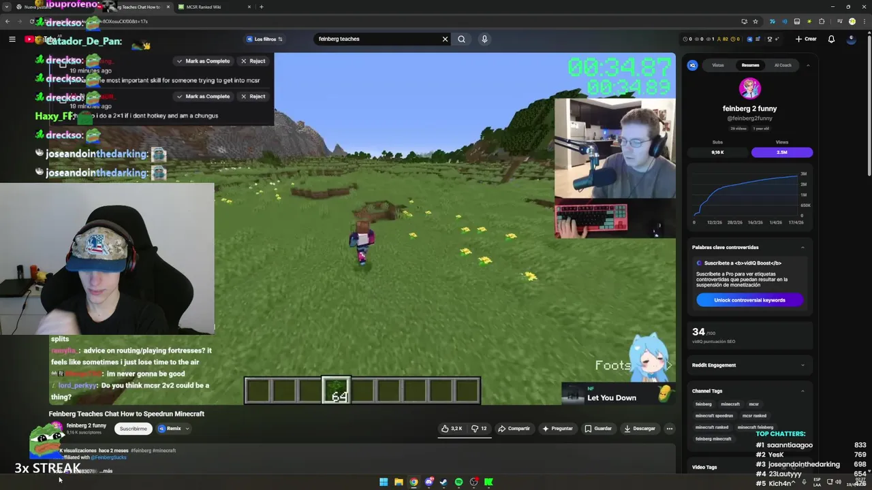Select the Views 2.5M stat toggle
872x490 pixels.
point(781,152)
